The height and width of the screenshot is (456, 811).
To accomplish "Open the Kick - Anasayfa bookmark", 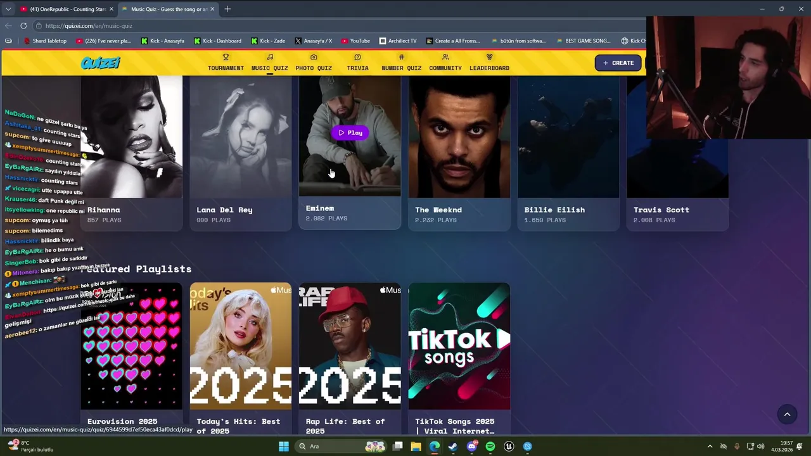I will coord(163,41).
